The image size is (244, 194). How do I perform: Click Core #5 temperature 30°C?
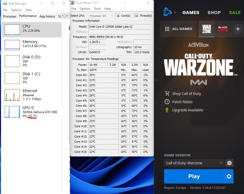pos(103,101)
